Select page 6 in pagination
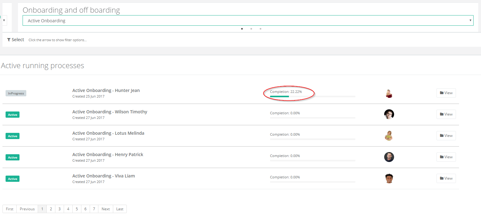This screenshot has width=481, height=214. coord(85,209)
